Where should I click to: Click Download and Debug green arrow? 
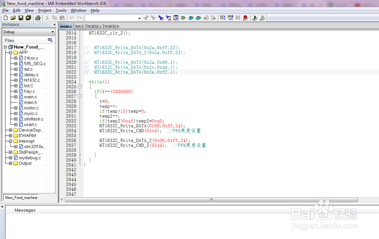coord(255,18)
